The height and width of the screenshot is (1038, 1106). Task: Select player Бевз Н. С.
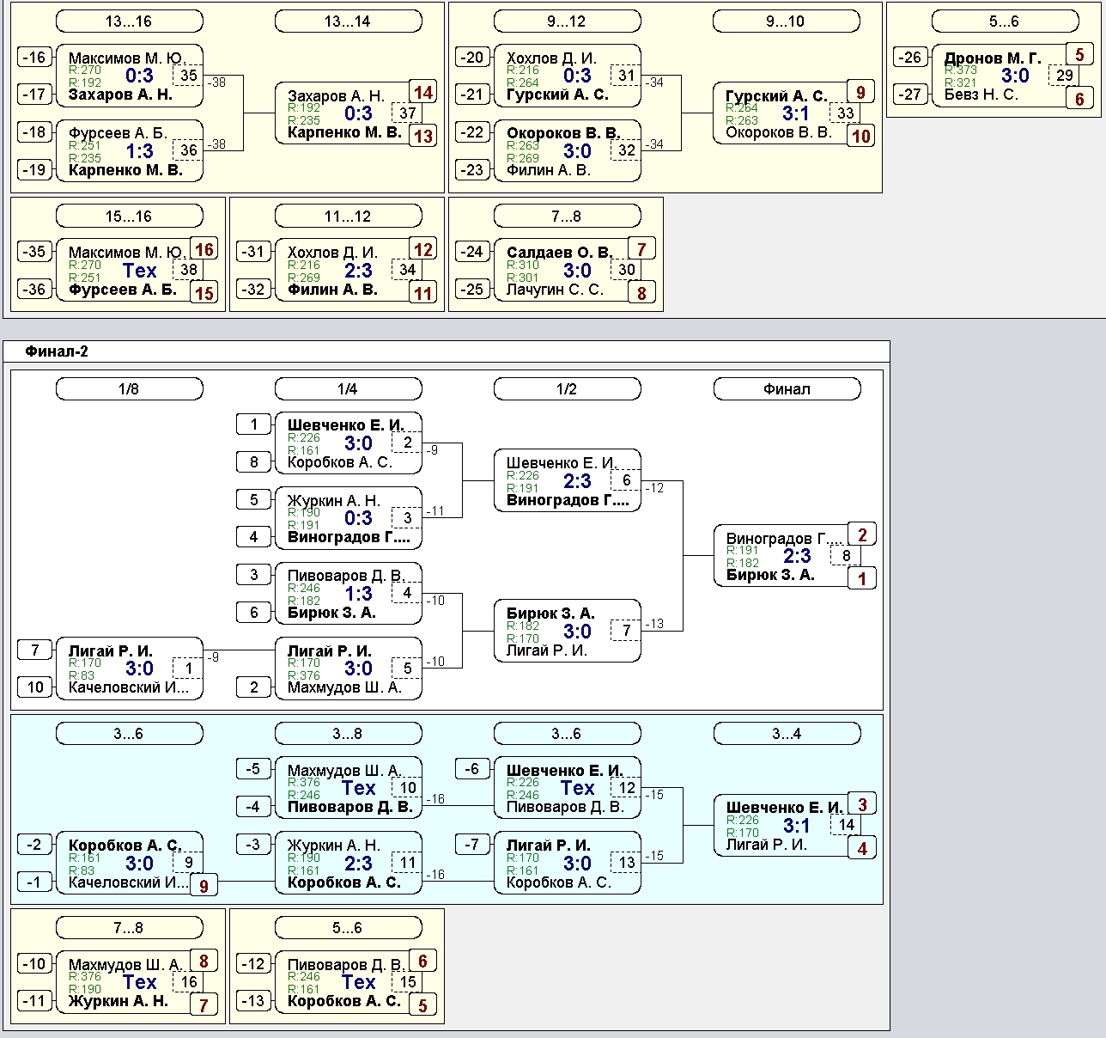tap(981, 95)
